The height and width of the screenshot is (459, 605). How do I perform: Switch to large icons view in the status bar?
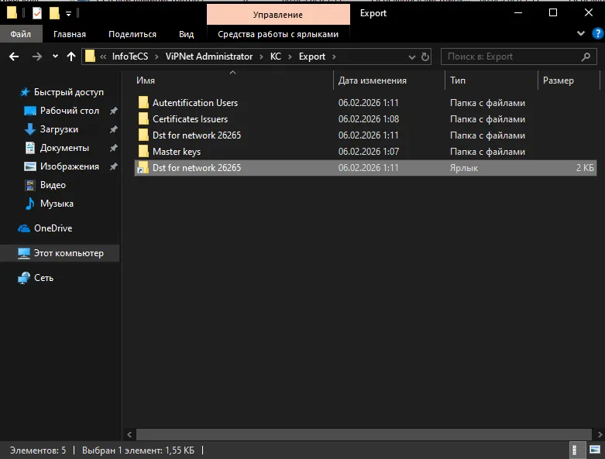(595, 450)
